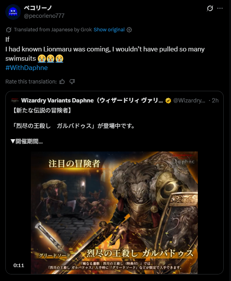The height and width of the screenshot is (281, 231).
Task: Open the Grok icon at top right
Action: [210, 8]
